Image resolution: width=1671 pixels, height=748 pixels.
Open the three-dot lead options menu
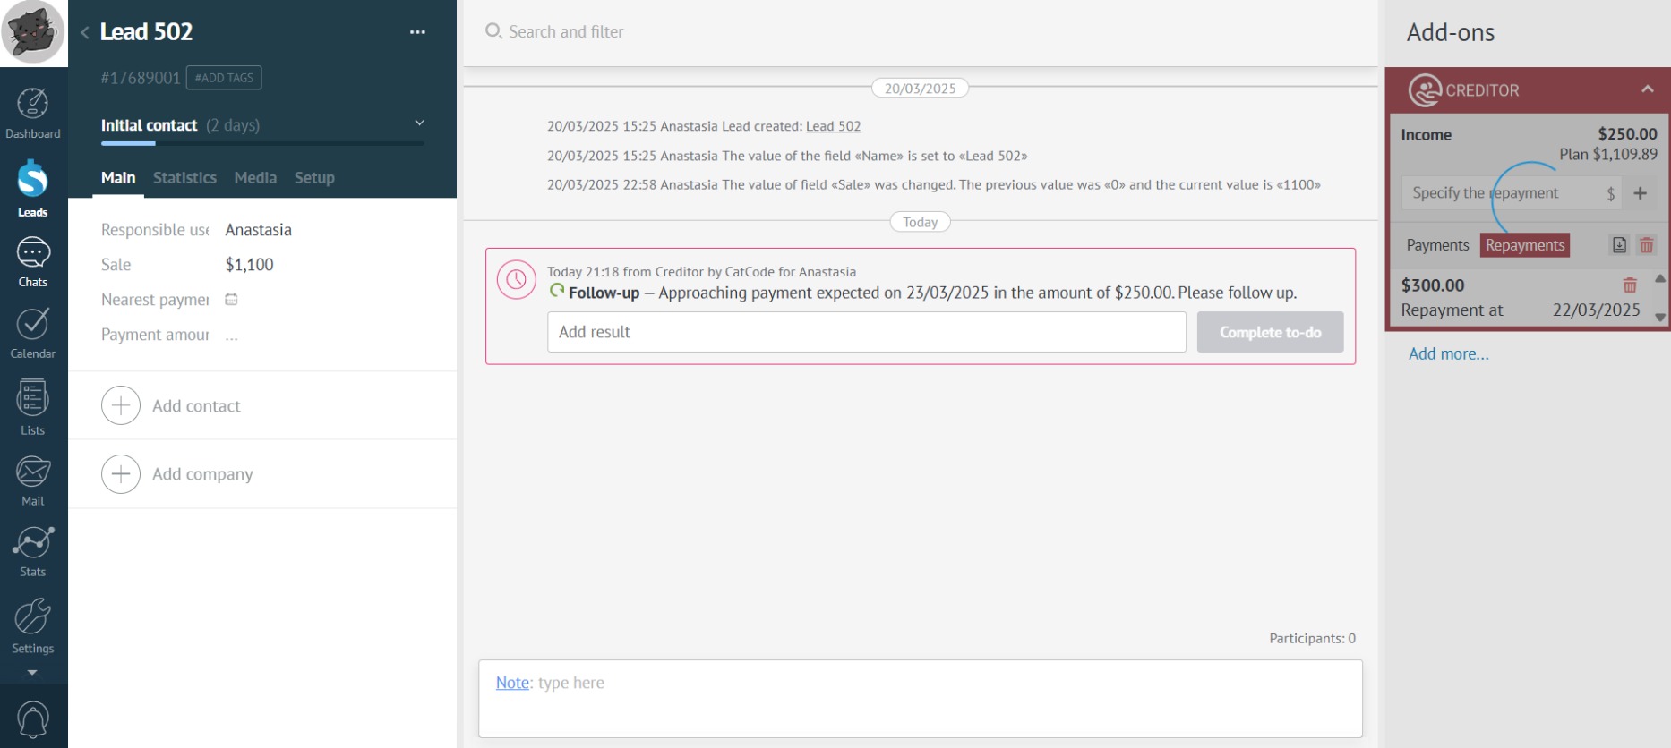pyautogui.click(x=417, y=32)
